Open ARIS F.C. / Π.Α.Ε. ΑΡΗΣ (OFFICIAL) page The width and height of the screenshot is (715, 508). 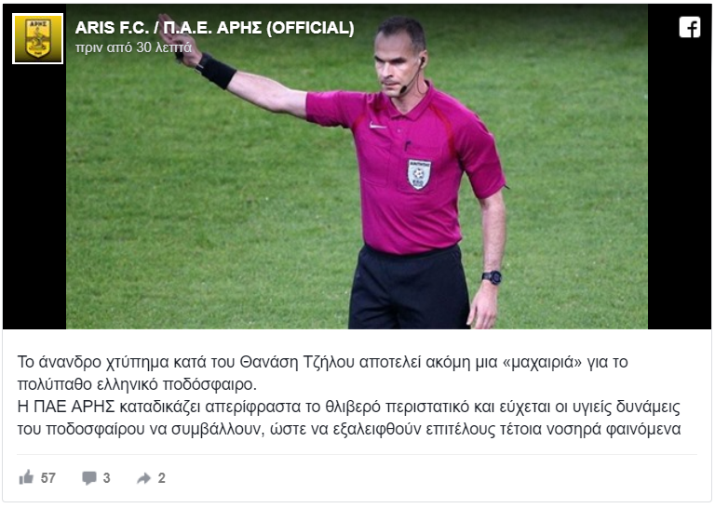pyautogui.click(x=214, y=28)
